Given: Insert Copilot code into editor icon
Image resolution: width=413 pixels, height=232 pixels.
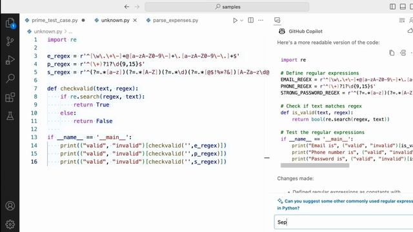Looking at the screenshot, I should click(403, 53).
